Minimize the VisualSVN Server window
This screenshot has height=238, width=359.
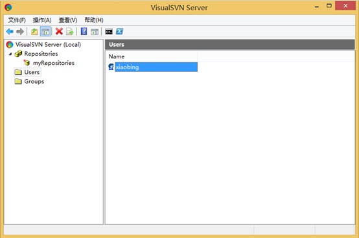coord(317,6)
